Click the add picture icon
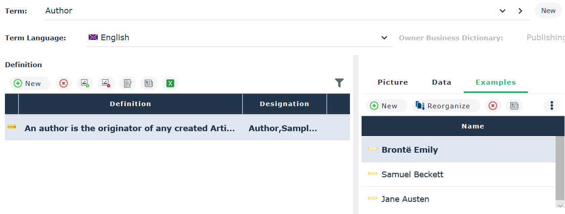 [84, 83]
